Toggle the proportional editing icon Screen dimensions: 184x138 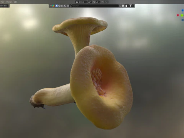(x=102, y=2)
